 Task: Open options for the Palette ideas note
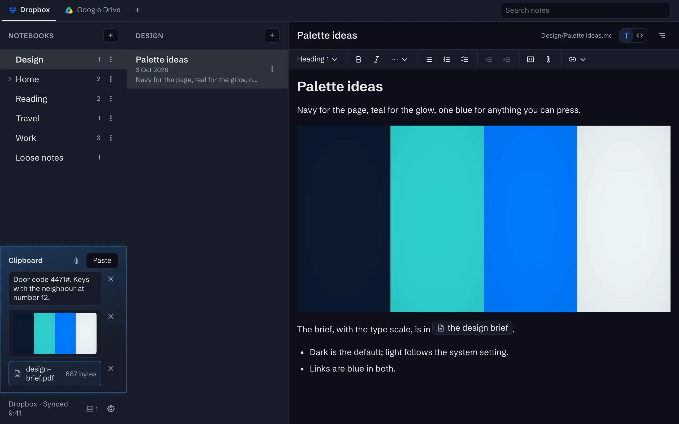272,69
